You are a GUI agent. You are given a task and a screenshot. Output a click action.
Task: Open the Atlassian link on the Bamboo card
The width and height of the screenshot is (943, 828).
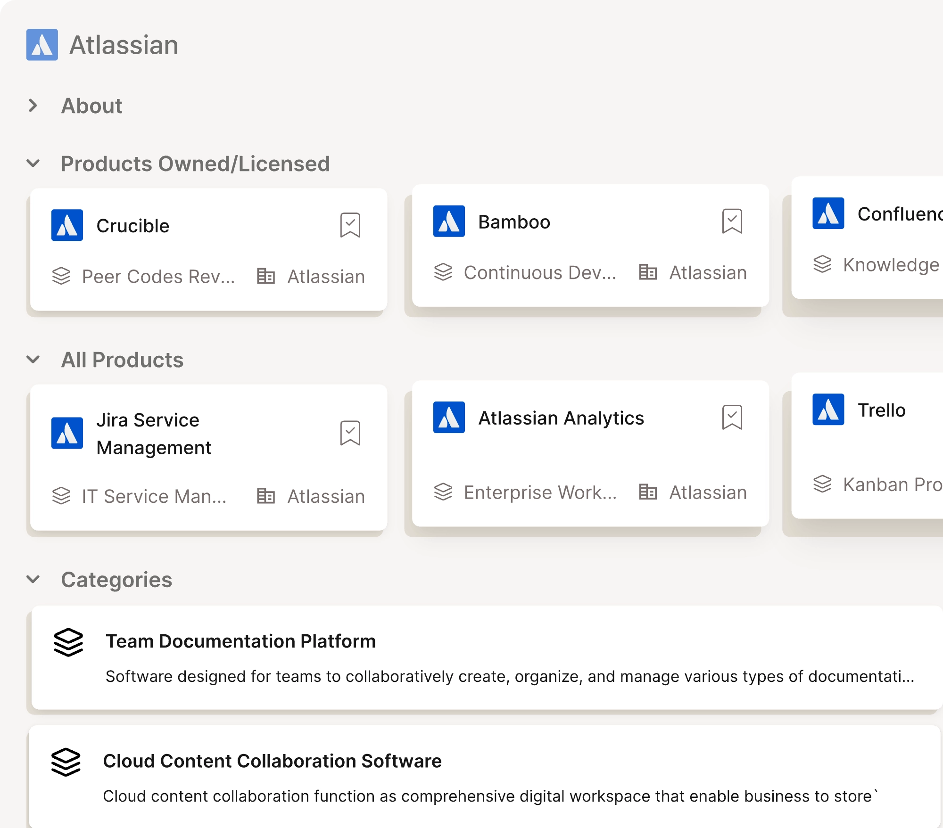[x=707, y=272]
